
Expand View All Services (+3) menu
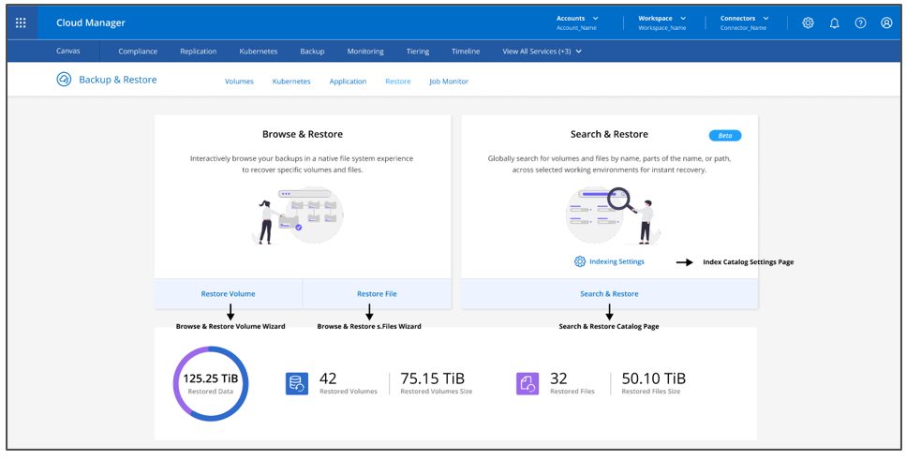(x=542, y=52)
